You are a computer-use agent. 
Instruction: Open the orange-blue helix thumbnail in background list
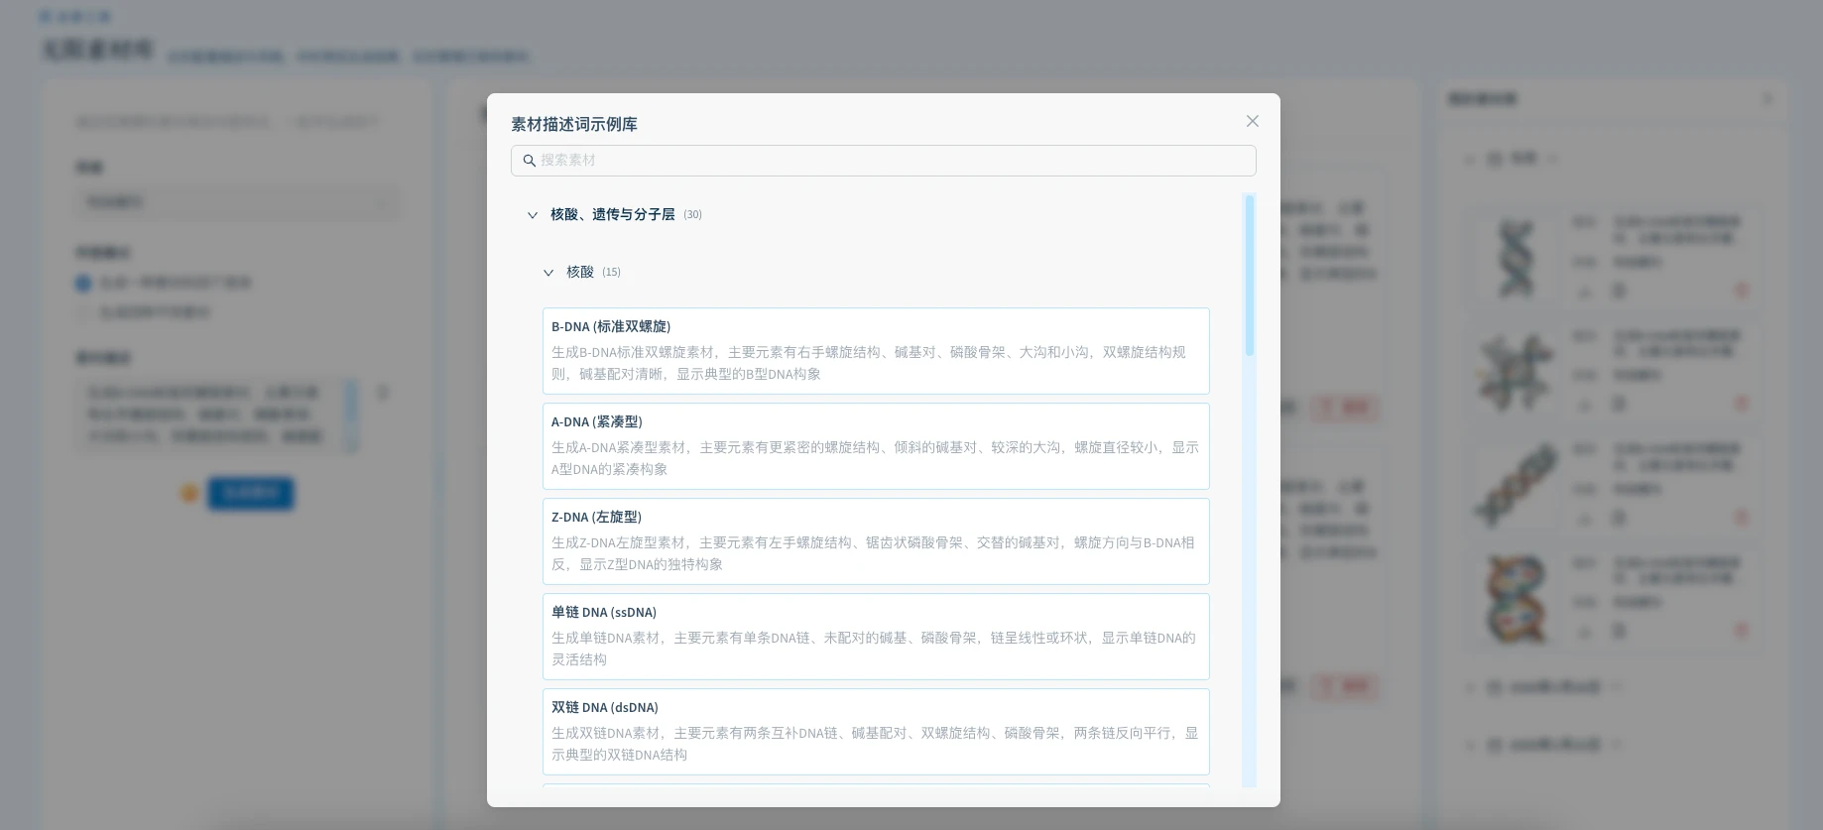(1516, 599)
